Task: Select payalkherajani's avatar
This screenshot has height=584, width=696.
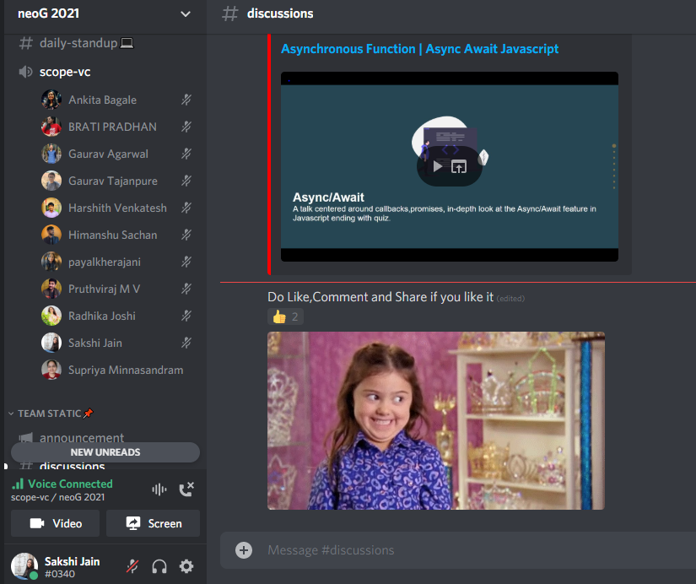Action: [x=51, y=262]
